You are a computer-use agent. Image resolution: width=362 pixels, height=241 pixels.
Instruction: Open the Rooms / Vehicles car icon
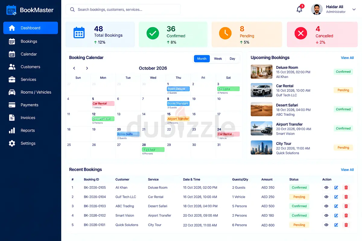click(12, 92)
